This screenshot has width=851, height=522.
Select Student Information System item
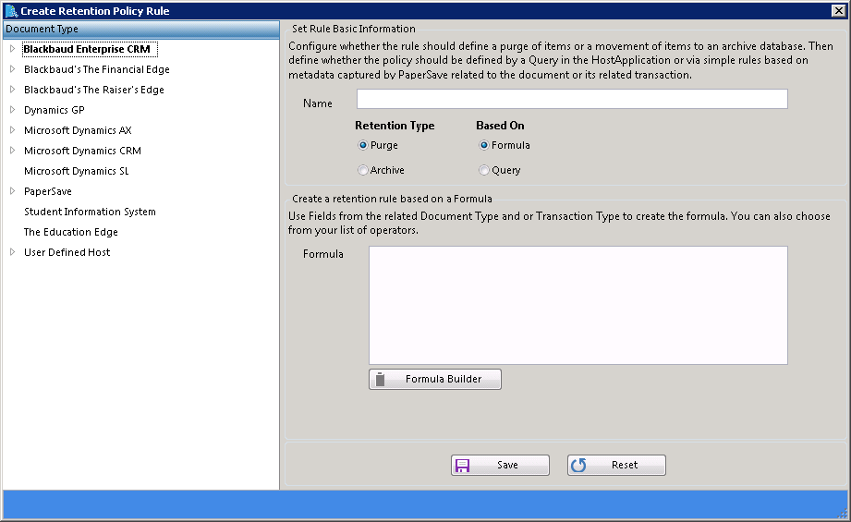[x=90, y=212]
